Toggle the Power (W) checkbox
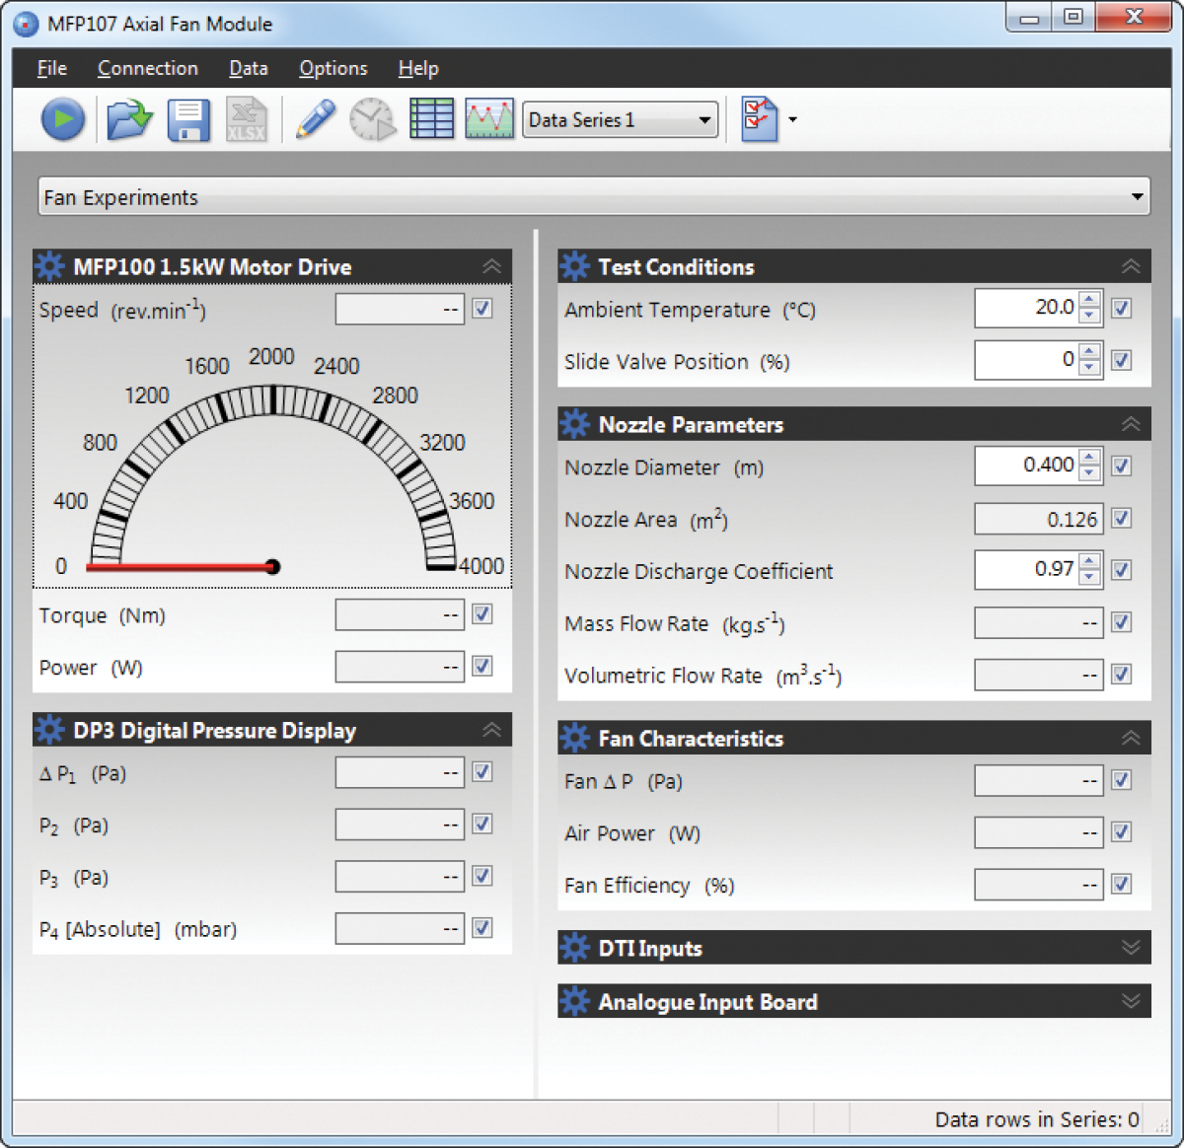Image resolution: width=1184 pixels, height=1148 pixels. pos(482,667)
